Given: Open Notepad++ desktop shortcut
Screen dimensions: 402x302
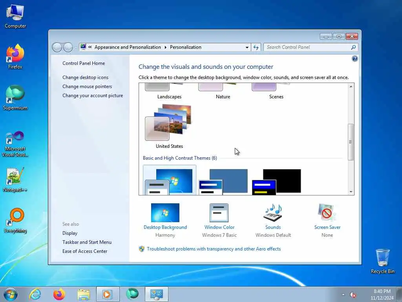Looking at the screenshot, I should [x=15, y=180].
